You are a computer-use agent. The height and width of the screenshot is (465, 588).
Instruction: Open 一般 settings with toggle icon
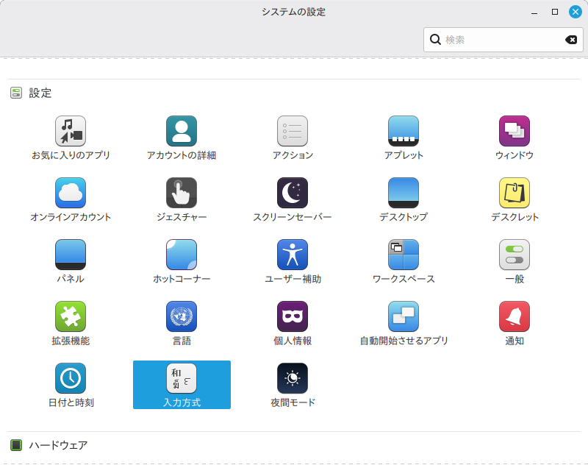click(514, 255)
